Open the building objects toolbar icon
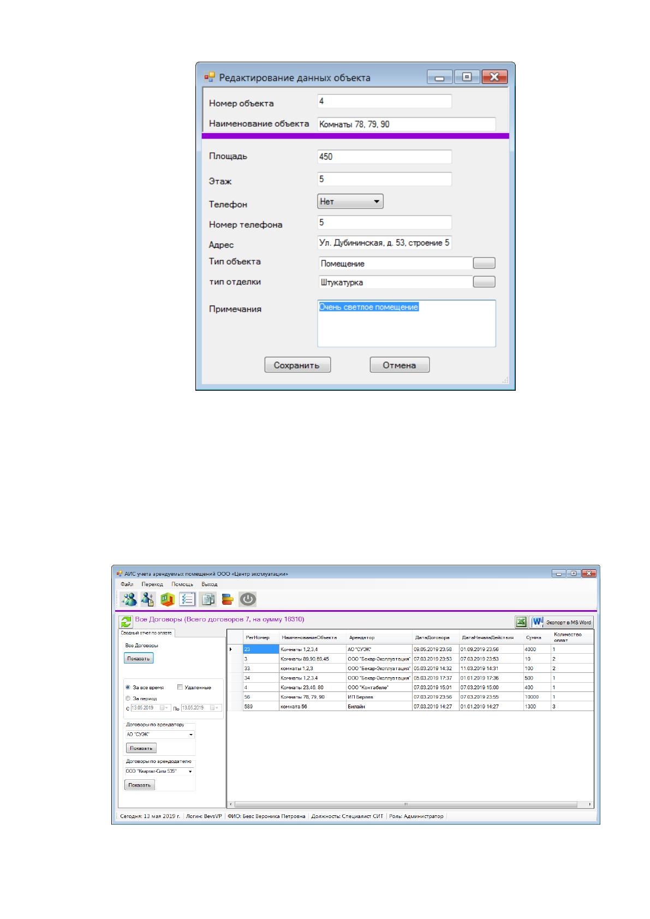Viewport: 650px width, 919px height. pos(168,599)
